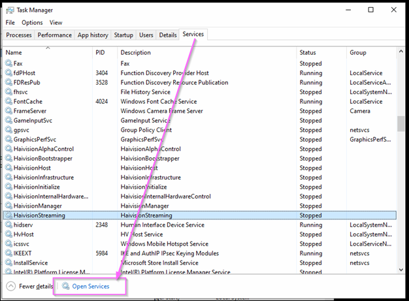This screenshot has width=409, height=301.
Task: Switch to the Performance tab
Action: click(54, 35)
